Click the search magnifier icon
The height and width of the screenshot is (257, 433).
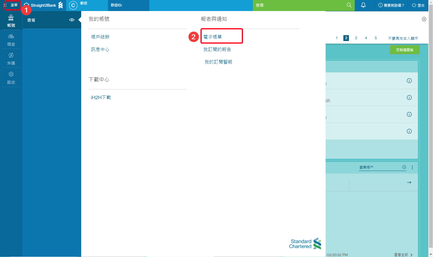click(x=349, y=5)
